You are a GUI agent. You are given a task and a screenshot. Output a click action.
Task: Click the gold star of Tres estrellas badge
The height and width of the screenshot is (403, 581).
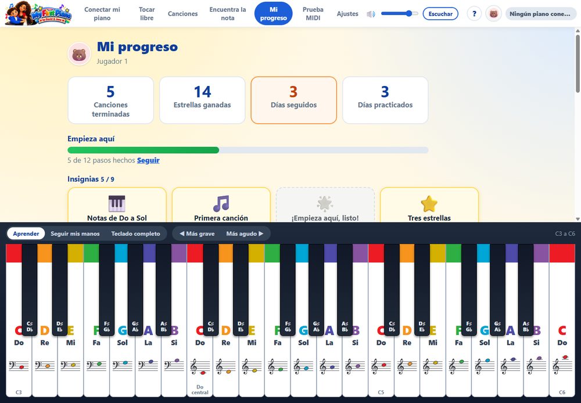click(429, 203)
